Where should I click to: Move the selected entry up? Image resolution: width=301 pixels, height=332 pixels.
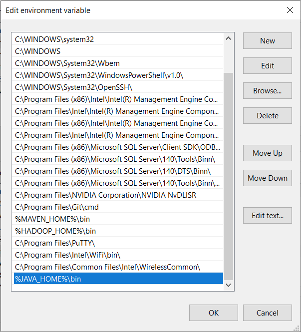pyautogui.click(x=267, y=153)
